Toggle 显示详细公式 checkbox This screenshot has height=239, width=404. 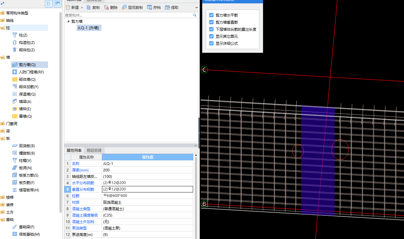pos(211,43)
